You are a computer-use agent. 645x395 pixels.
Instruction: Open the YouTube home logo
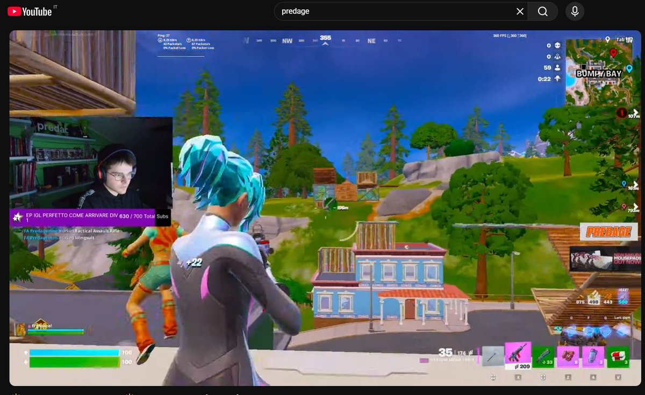[30, 11]
